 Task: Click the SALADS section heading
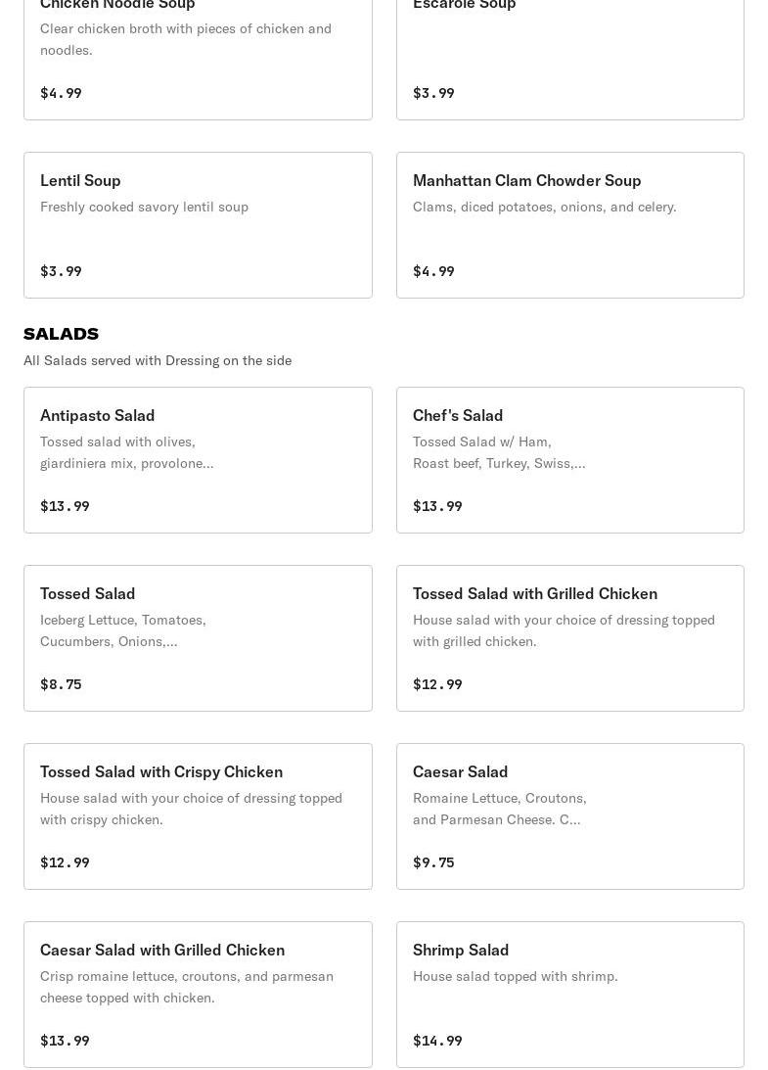[x=61, y=334]
